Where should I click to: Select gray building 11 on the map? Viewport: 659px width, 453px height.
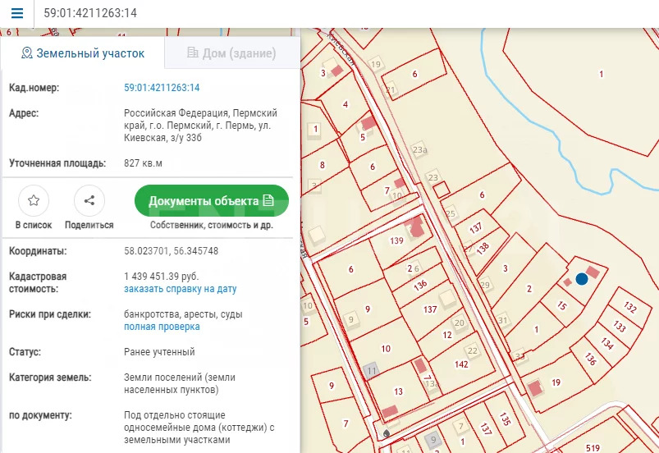(371, 371)
